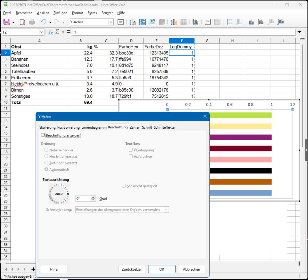The width and height of the screenshot is (308, 280).
Task: Open the Undo history dropdown arrow
Action: [x=50, y=22]
